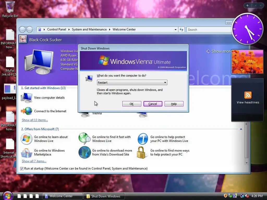
Task: Click the What do you want the computer to do? text
Action: click(122, 76)
